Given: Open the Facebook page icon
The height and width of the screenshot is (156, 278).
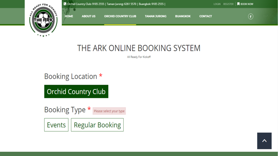Looking at the screenshot, I should [251, 16].
